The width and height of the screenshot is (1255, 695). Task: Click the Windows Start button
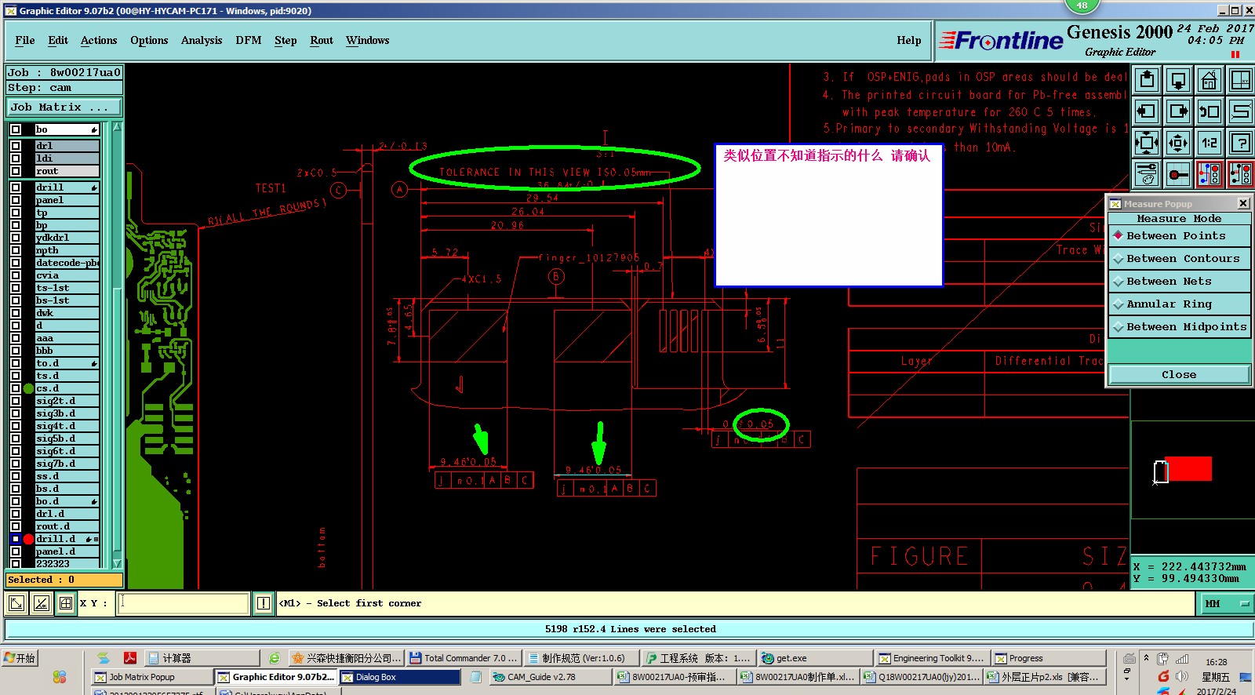[20, 658]
